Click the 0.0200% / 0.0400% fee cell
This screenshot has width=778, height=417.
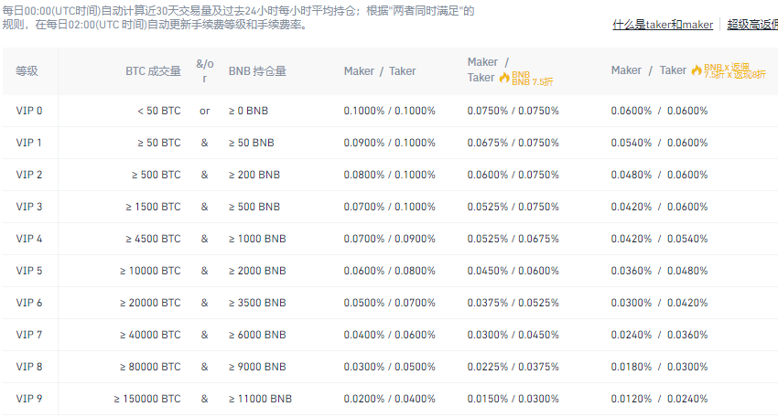(389, 399)
